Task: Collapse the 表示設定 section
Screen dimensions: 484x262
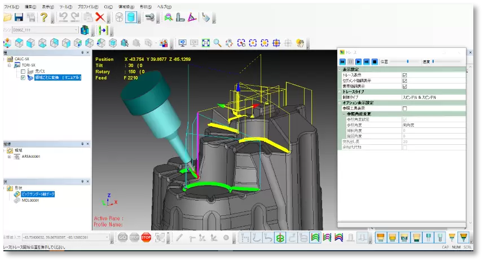Action: tap(340, 70)
